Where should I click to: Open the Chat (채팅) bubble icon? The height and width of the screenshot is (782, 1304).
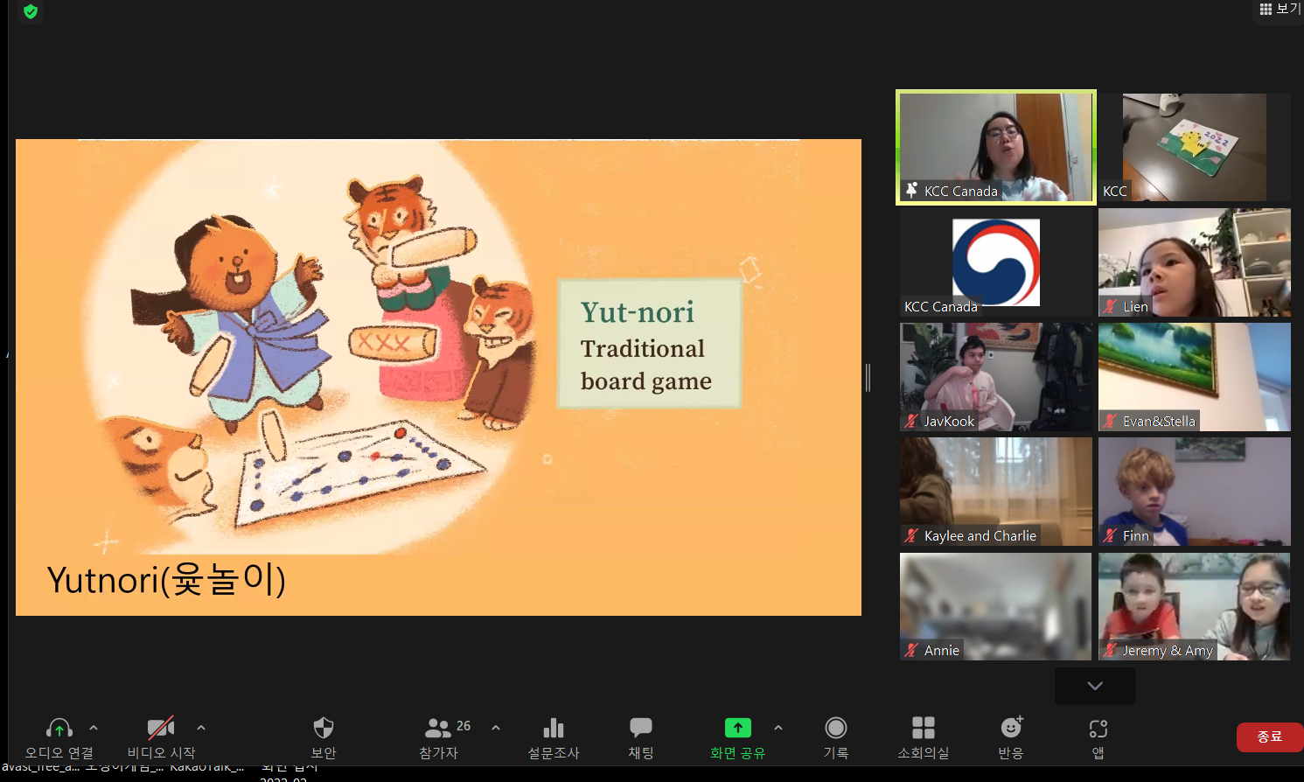point(641,728)
